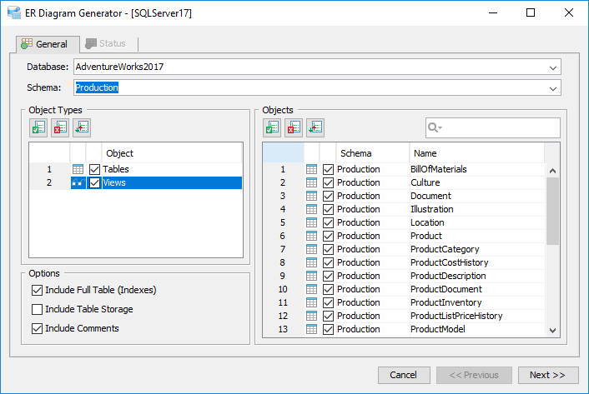Click Select All icon in Objects panel
589x394 pixels.
(272, 127)
